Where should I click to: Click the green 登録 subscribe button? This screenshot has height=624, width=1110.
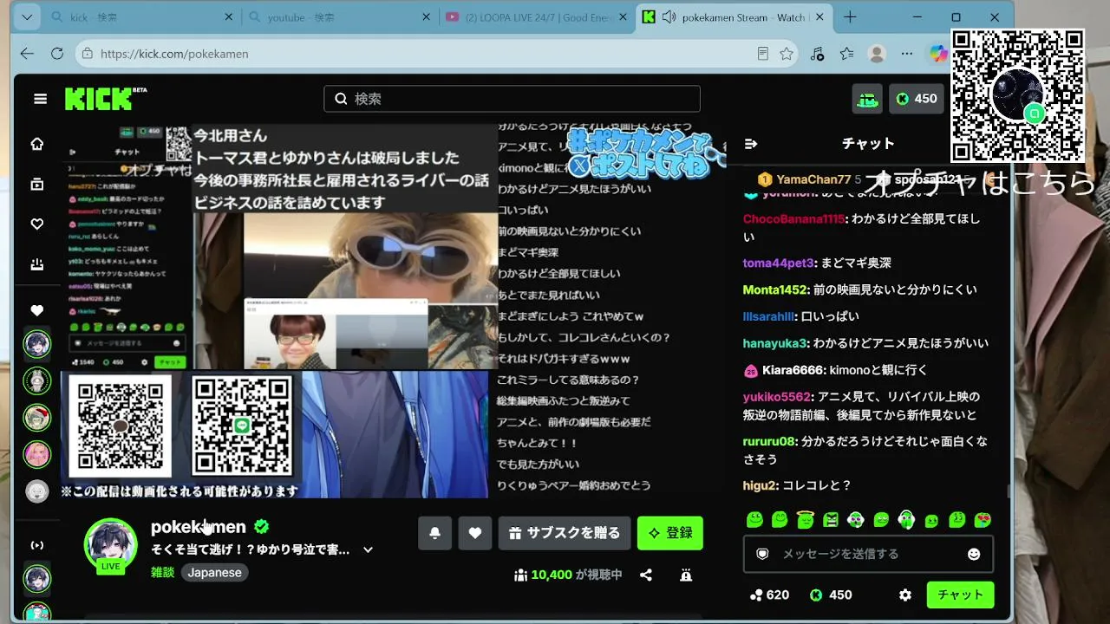click(670, 533)
